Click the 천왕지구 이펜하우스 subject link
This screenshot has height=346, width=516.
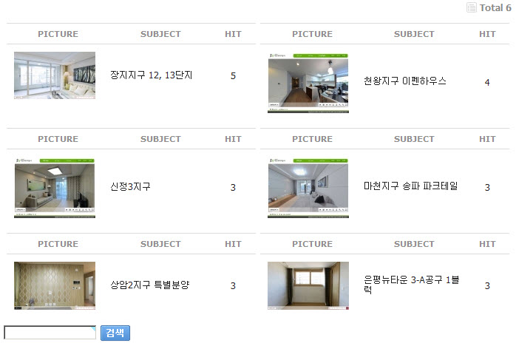point(405,81)
